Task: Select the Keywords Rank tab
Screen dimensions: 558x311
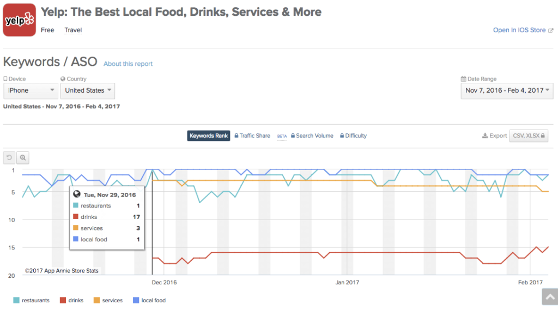Action: tap(209, 136)
